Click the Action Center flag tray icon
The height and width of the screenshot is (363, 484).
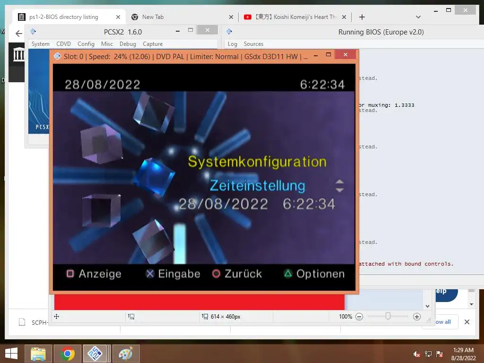point(440,354)
